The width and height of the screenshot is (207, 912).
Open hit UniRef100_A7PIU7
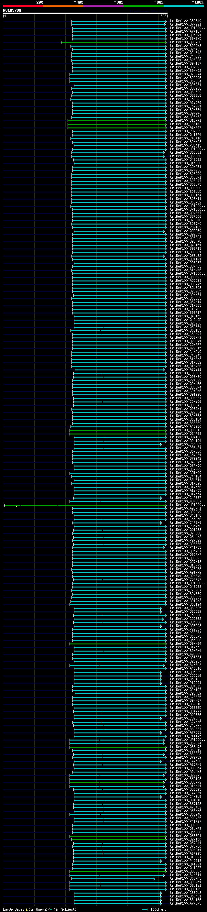tap(185, 31)
